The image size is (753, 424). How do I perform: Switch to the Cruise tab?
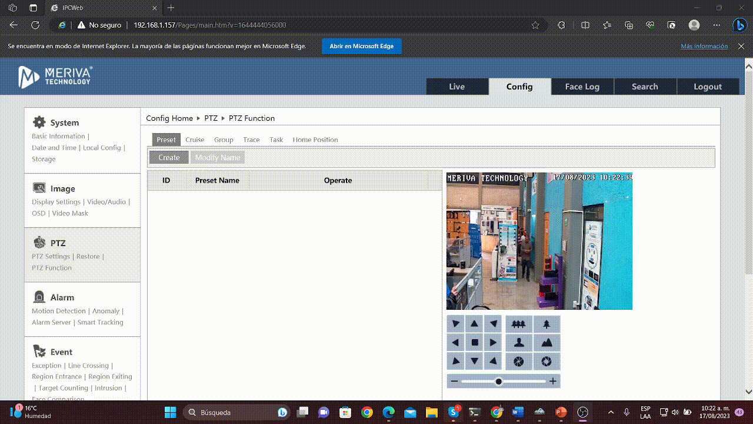pos(195,140)
